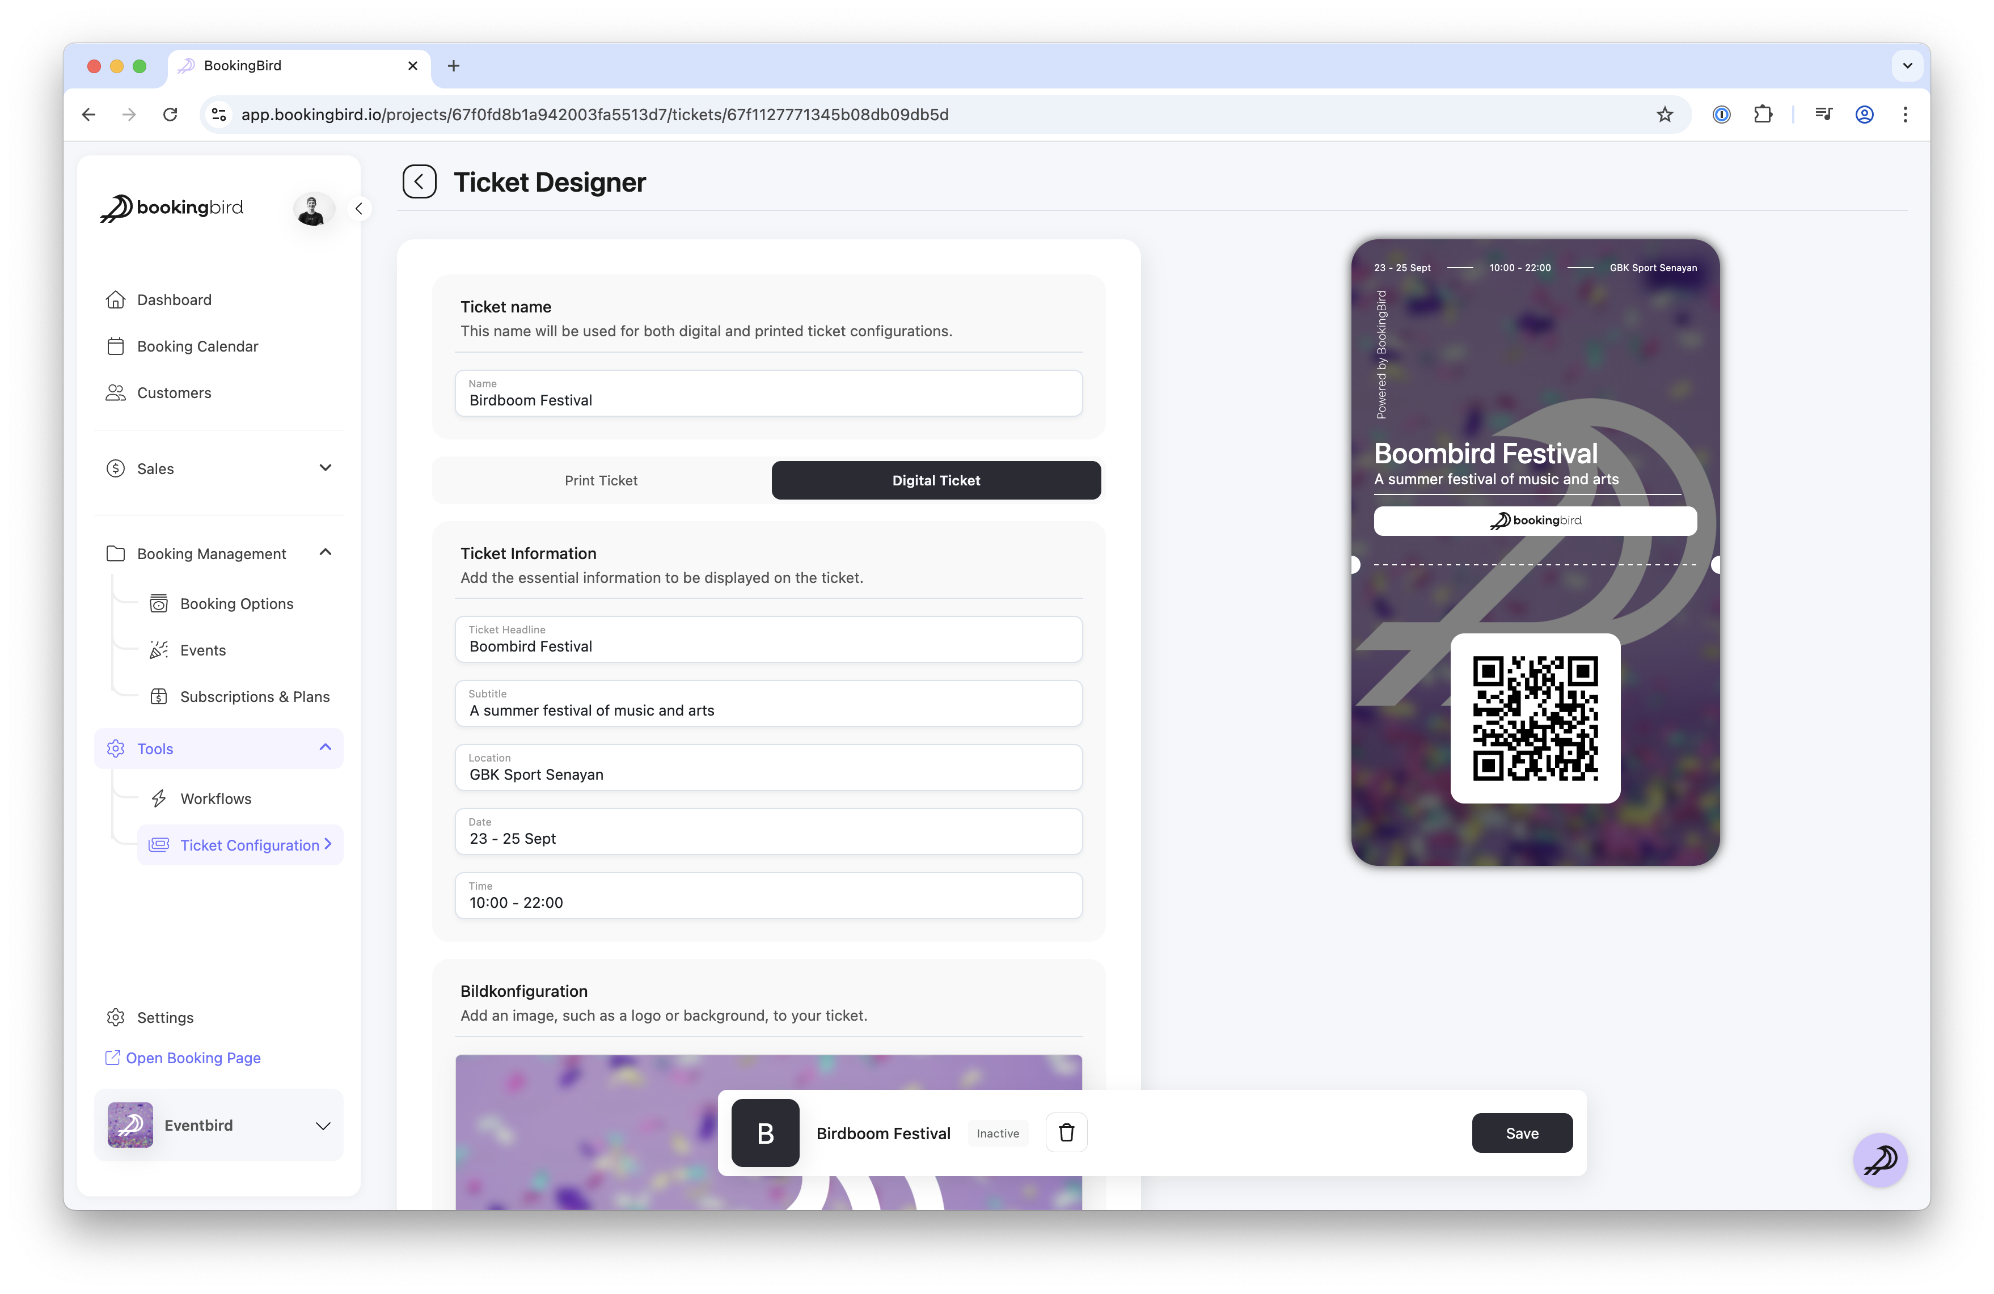The image size is (1994, 1294).
Task: Collapse the Tools section
Action: [325, 748]
